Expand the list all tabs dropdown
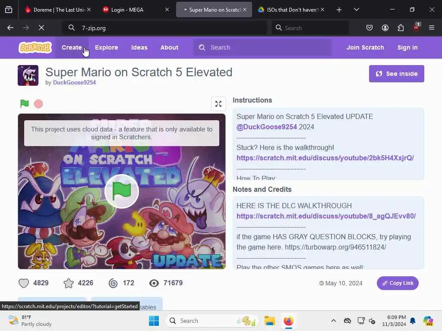 click(357, 10)
